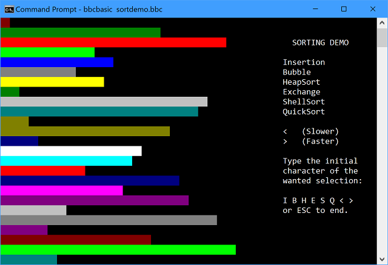The height and width of the screenshot is (265, 388).
Task: Click the white bar
Action: tap(71, 151)
